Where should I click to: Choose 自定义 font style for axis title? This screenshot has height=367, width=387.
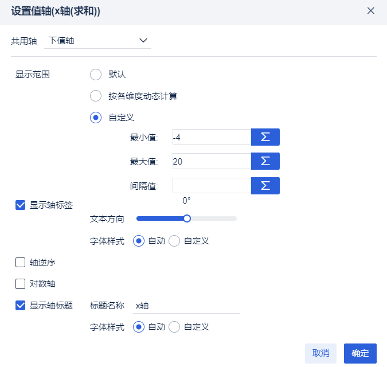(174, 327)
